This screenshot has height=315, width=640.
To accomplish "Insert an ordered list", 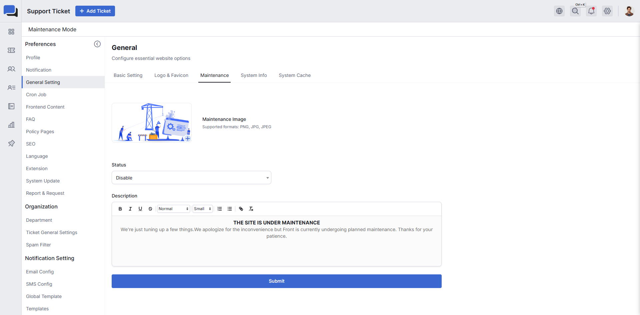I will click(x=220, y=209).
